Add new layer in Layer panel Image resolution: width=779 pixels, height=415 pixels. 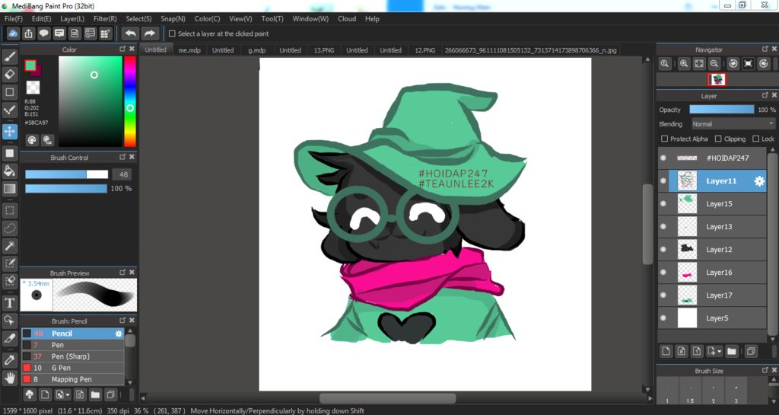[x=666, y=351]
